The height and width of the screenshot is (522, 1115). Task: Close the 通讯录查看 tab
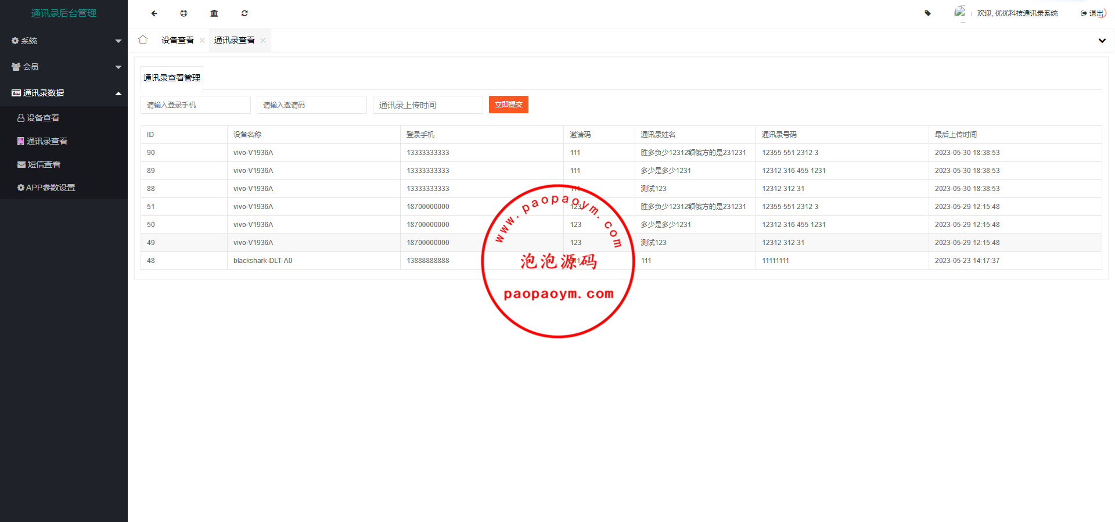pyautogui.click(x=263, y=41)
